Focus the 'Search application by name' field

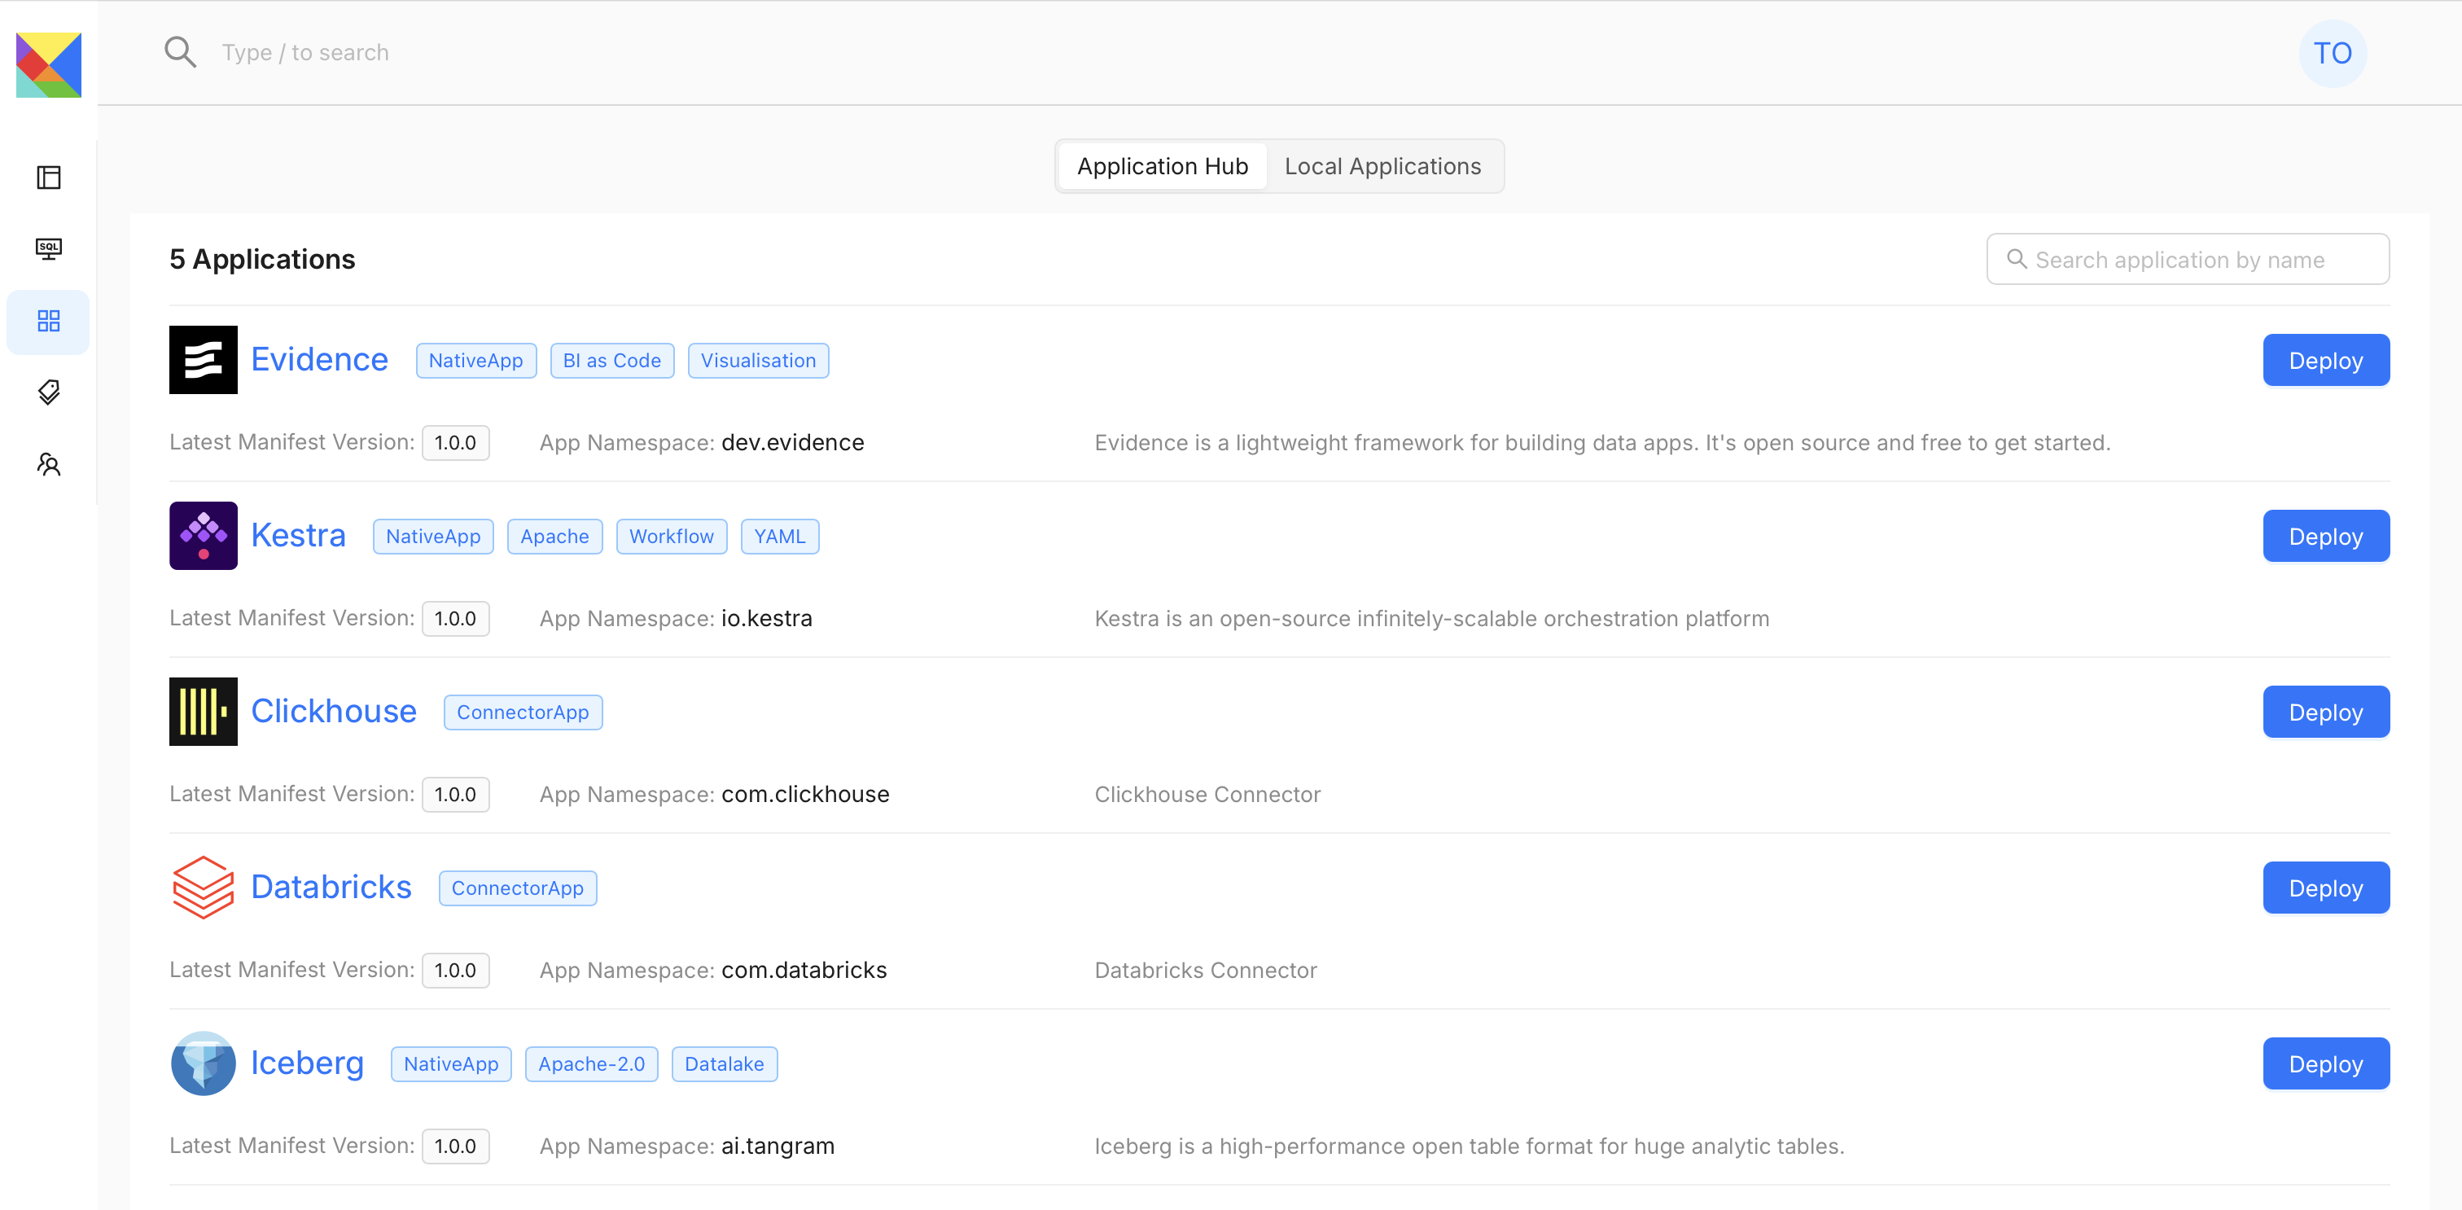2188,259
